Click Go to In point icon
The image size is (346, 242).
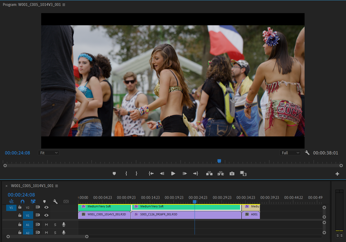click(x=151, y=174)
